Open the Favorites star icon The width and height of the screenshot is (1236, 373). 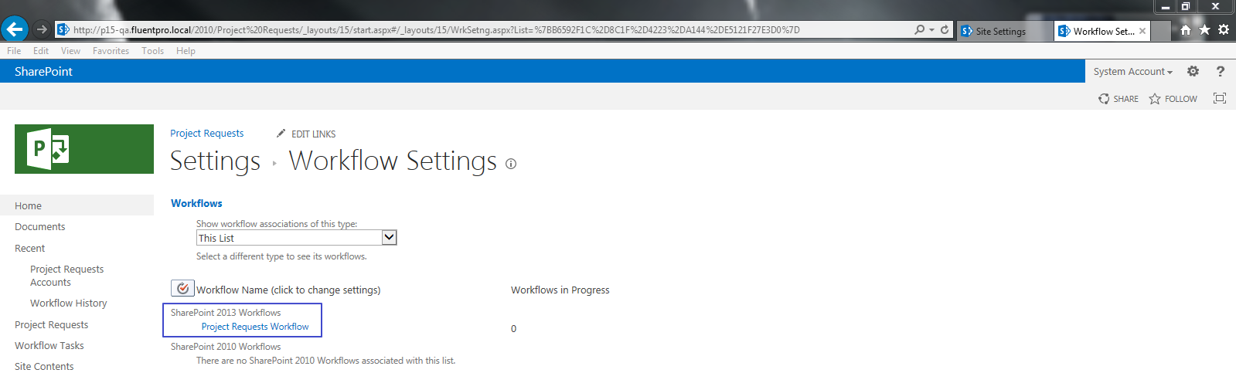[x=1204, y=30]
